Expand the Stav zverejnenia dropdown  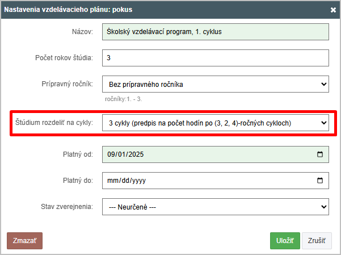click(x=216, y=207)
